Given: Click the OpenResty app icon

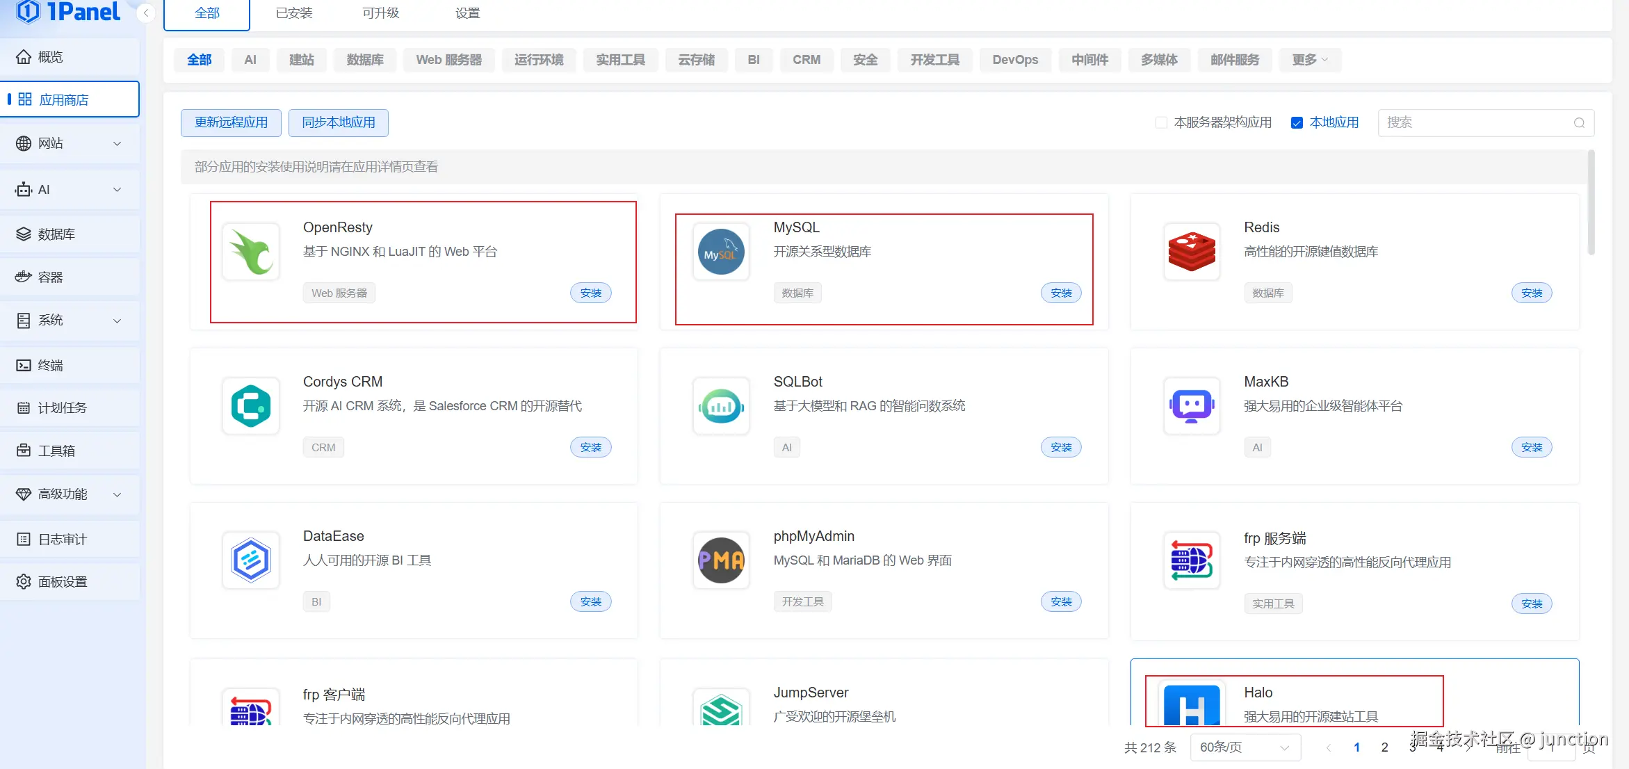Looking at the screenshot, I should (x=250, y=252).
